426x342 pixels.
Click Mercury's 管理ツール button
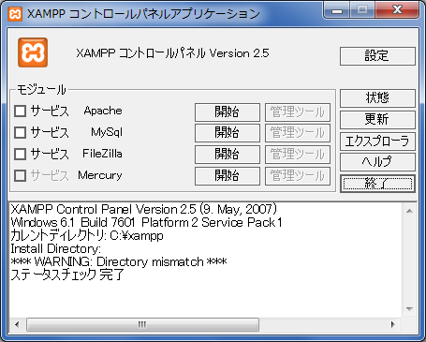point(298,176)
